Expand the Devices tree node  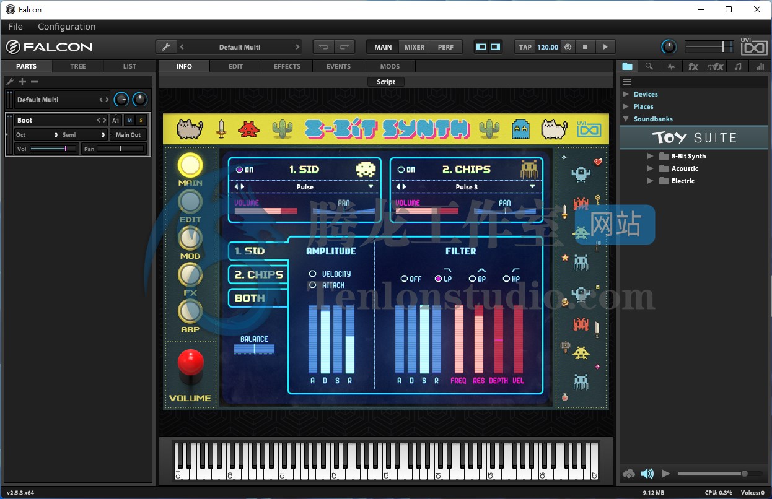[x=625, y=94]
